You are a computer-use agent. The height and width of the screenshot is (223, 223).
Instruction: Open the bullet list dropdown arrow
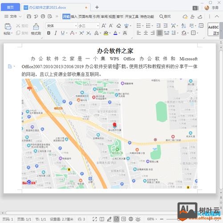tap(143, 26)
